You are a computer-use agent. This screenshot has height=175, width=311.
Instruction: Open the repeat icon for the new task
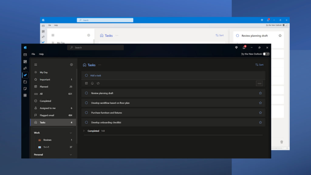(x=98, y=83)
